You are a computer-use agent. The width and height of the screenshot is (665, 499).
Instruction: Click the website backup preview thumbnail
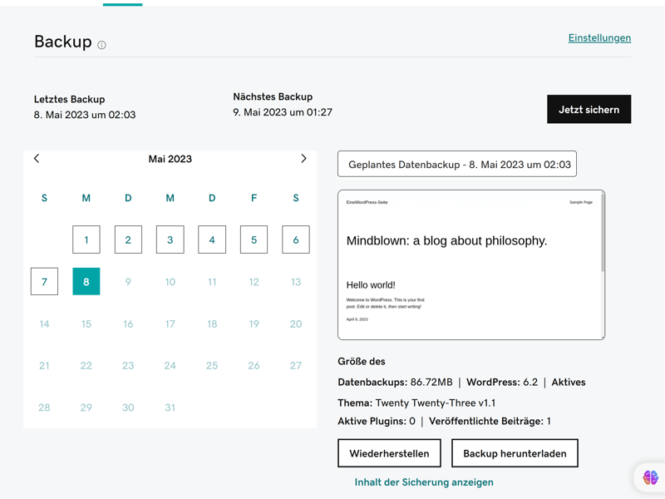469,264
